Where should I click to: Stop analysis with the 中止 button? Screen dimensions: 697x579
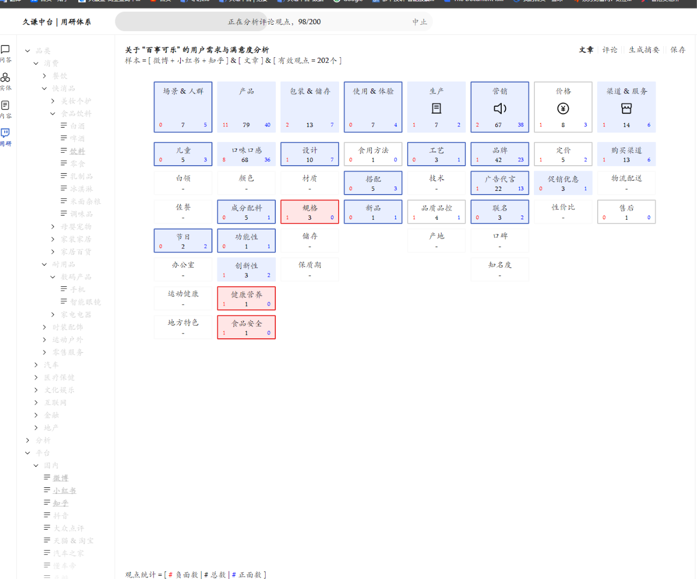pyautogui.click(x=420, y=22)
